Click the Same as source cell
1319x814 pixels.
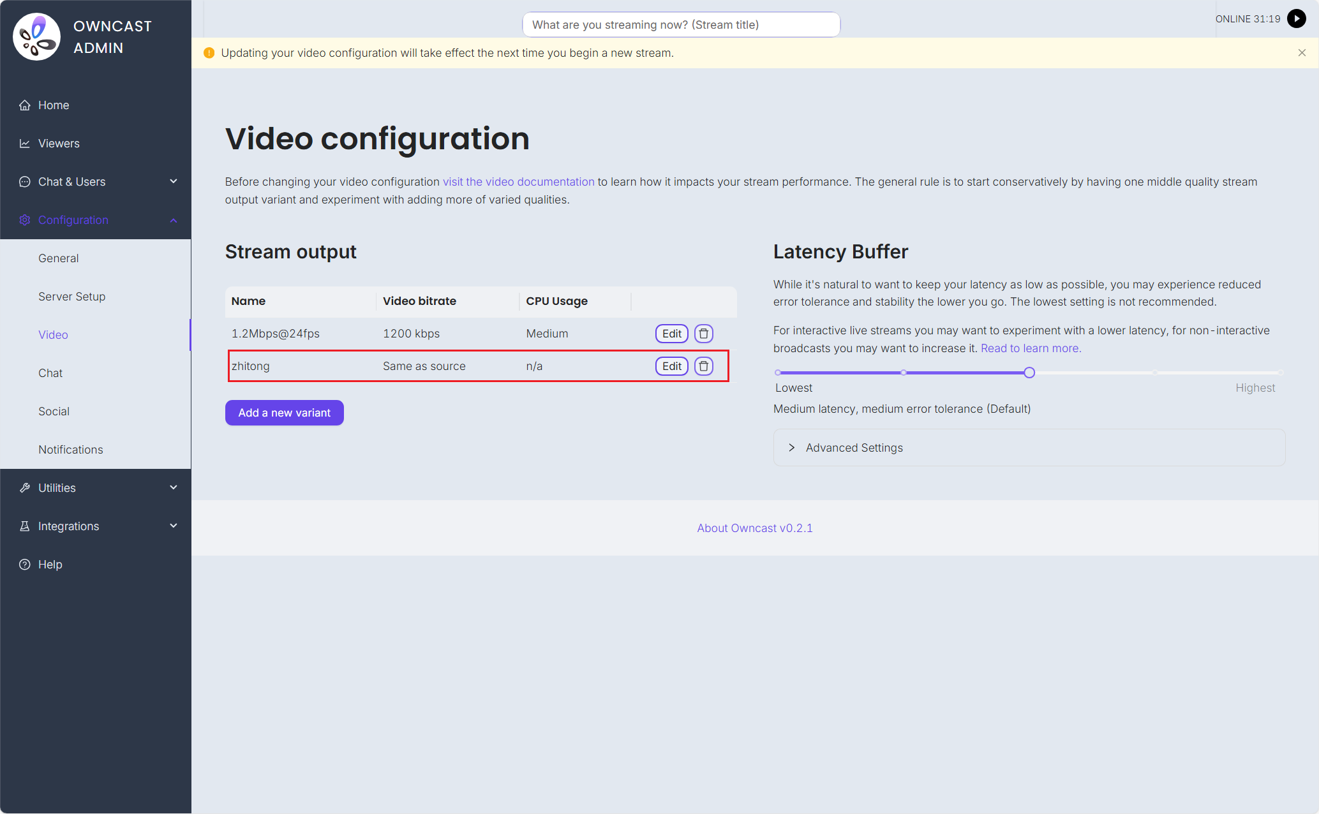click(424, 366)
